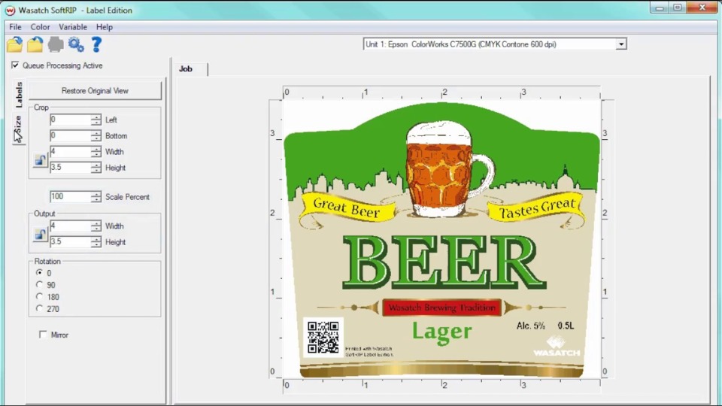The width and height of the screenshot is (722, 406).
Task: Click the greyed printer toolbar icon
Action: click(56, 45)
